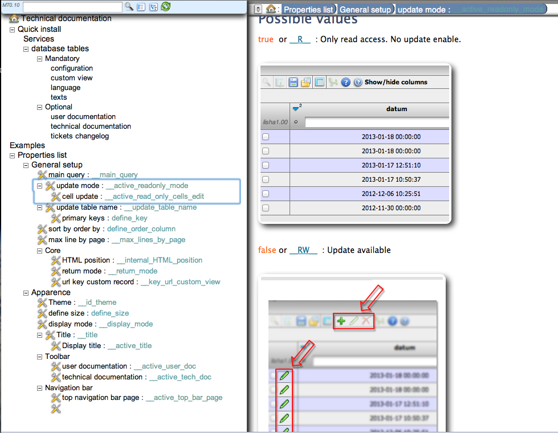Select the floppy disk save icon in the example toolbar

point(294,82)
